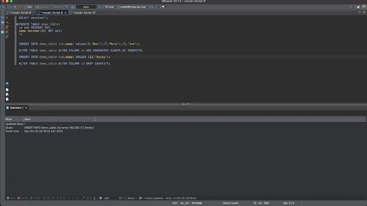Click the Cancel button in results toolbar

tap(23, 198)
